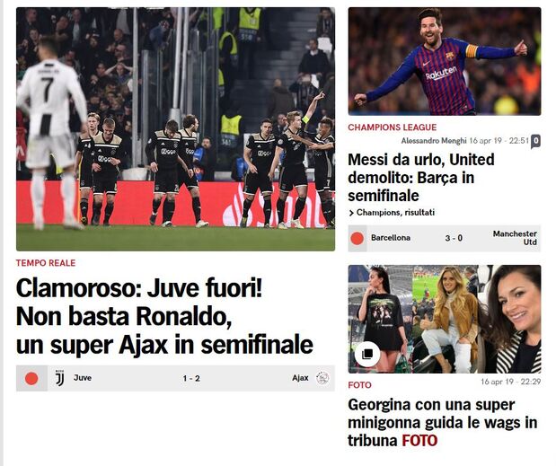Read the Clamoroso: Juve fuori headline article
556x466 pixels.
coord(164,316)
